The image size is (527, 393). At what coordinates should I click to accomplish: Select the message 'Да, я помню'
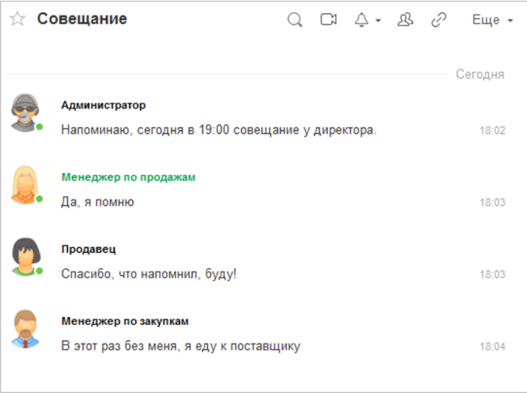[97, 202]
